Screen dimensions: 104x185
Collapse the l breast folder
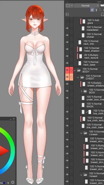pos(81,175)
